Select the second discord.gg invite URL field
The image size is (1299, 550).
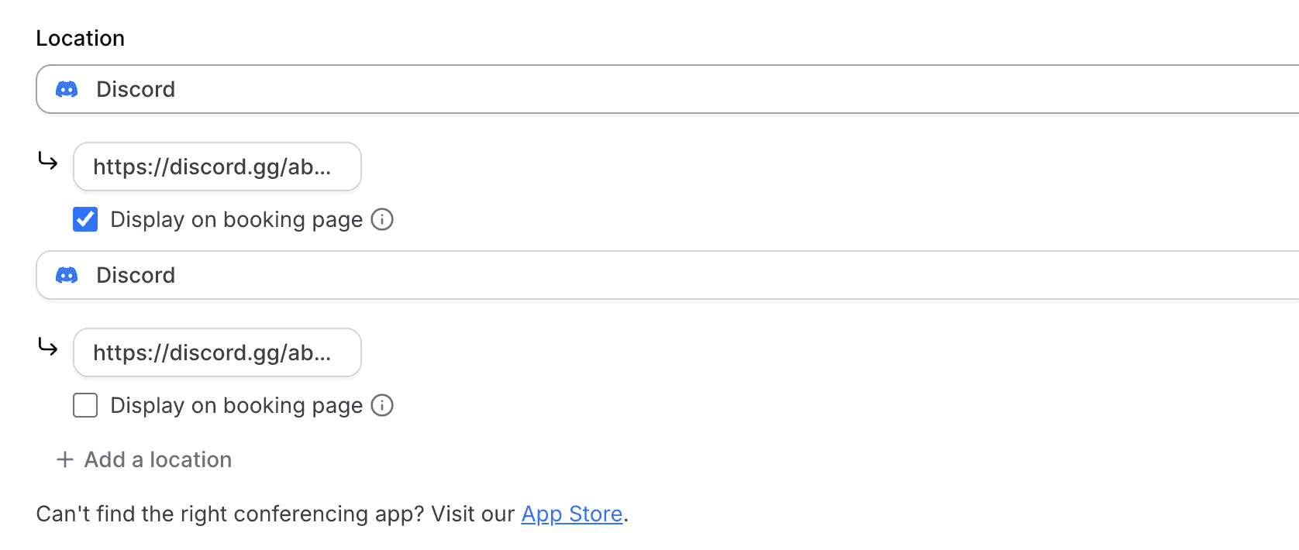pyautogui.click(x=217, y=352)
